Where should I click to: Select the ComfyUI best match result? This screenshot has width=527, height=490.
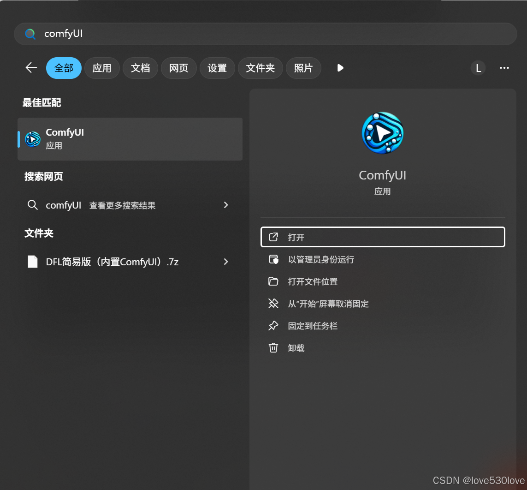(x=130, y=139)
